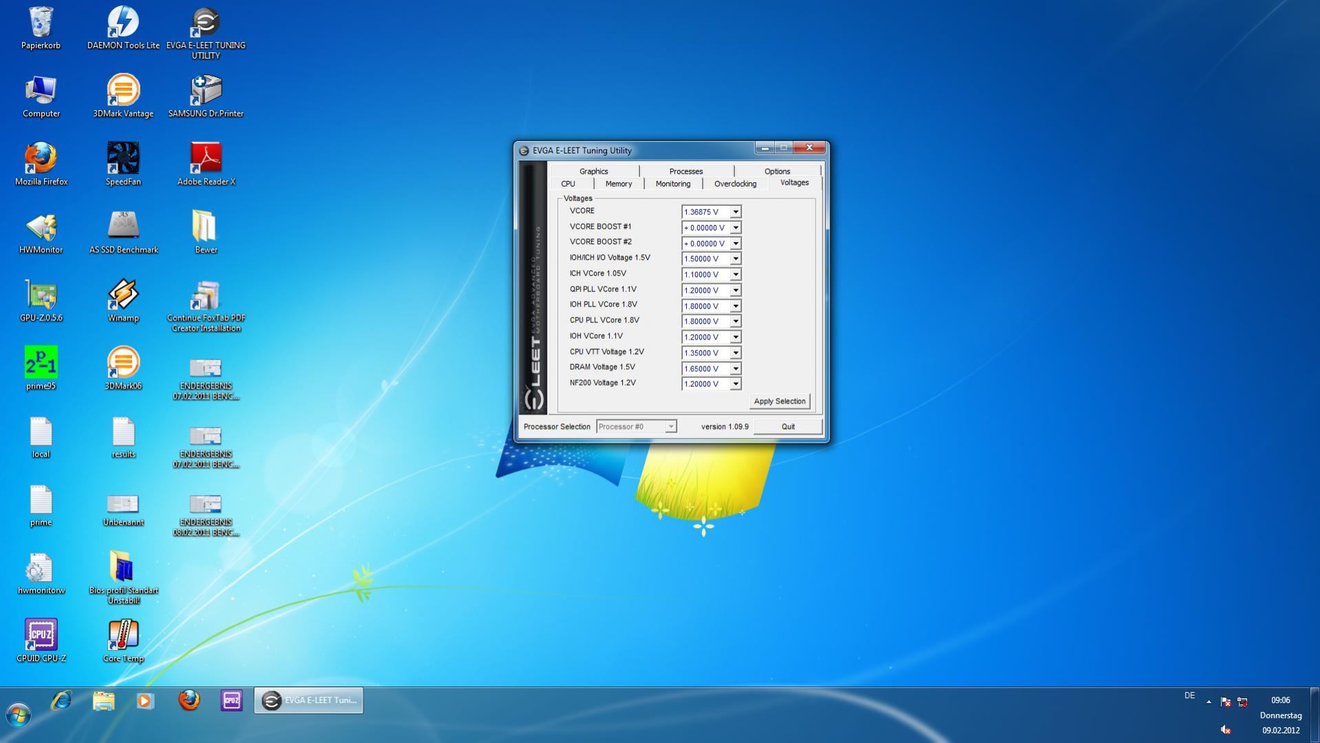
Task: Open HWMonitor desktop icon
Action: pyautogui.click(x=41, y=232)
